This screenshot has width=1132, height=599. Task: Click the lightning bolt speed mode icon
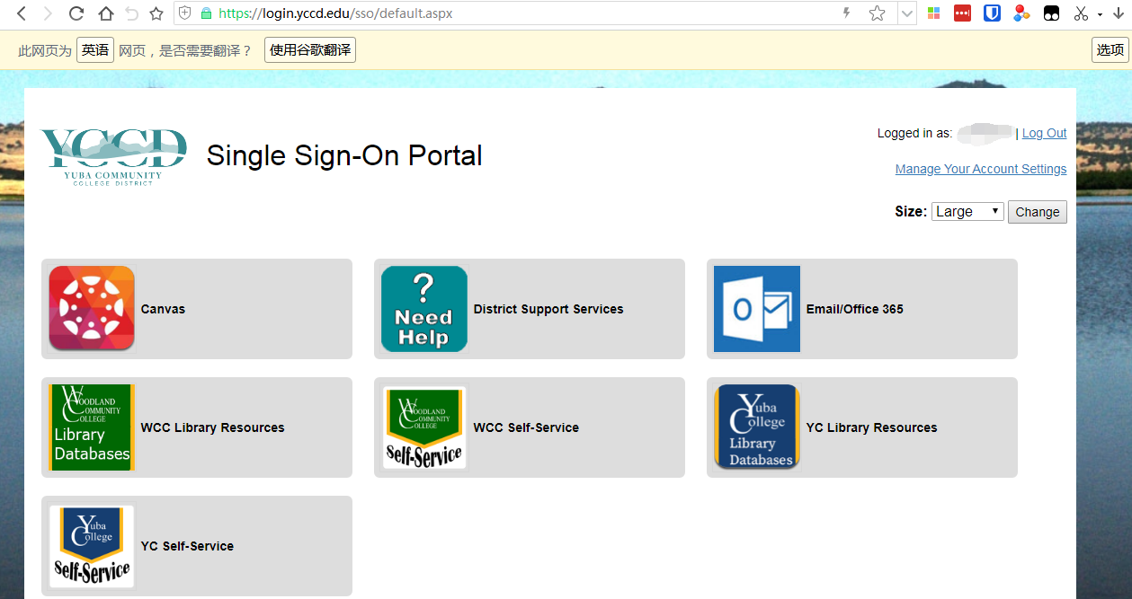tap(846, 13)
